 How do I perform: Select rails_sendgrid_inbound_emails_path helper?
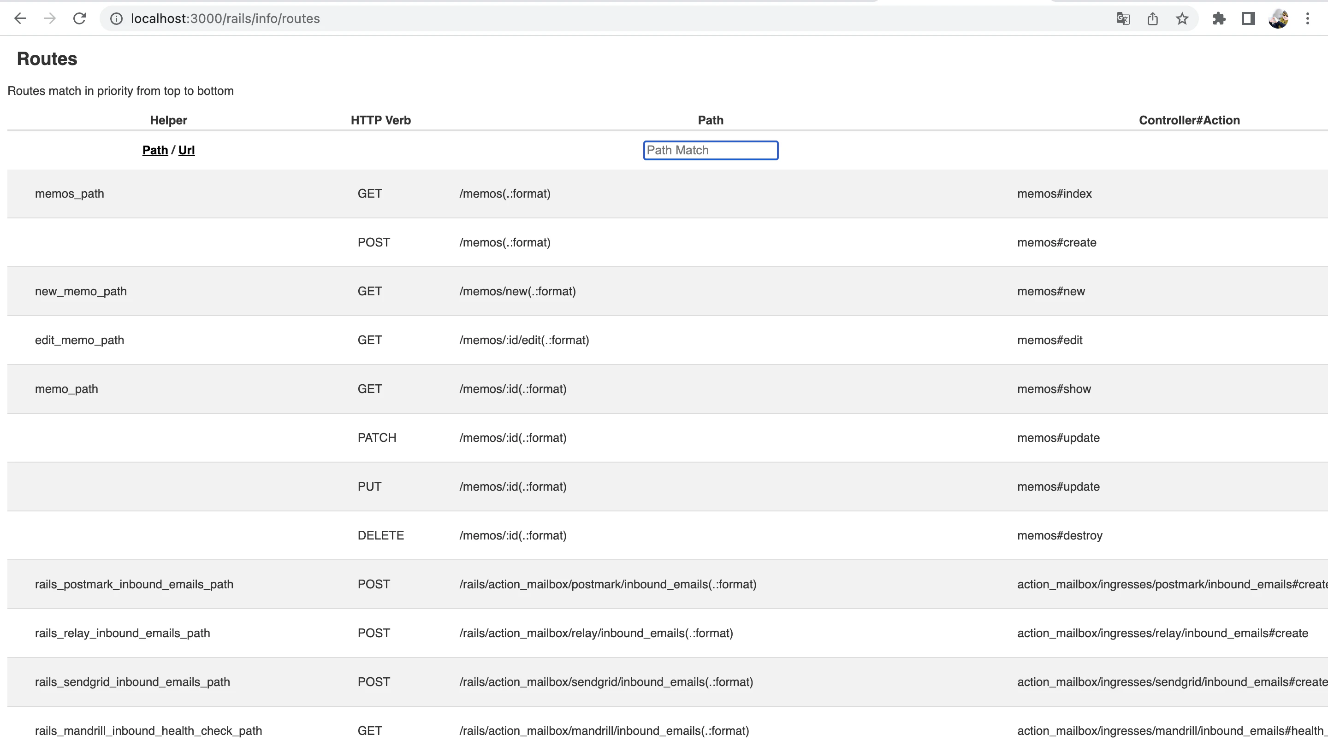point(132,682)
